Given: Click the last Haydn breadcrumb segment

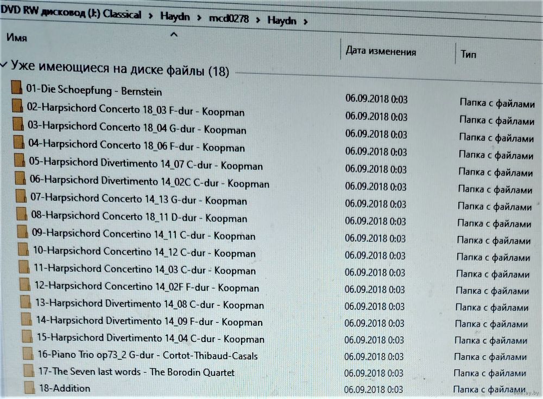Looking at the screenshot, I should point(281,21).
